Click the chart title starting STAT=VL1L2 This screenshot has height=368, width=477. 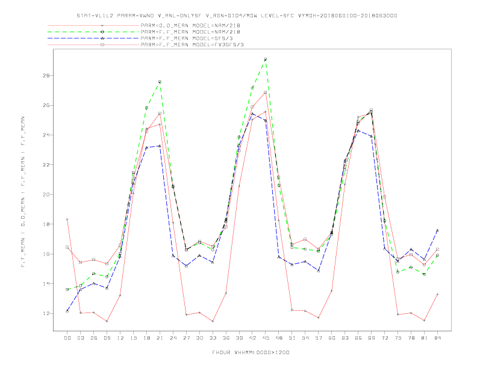(237, 16)
